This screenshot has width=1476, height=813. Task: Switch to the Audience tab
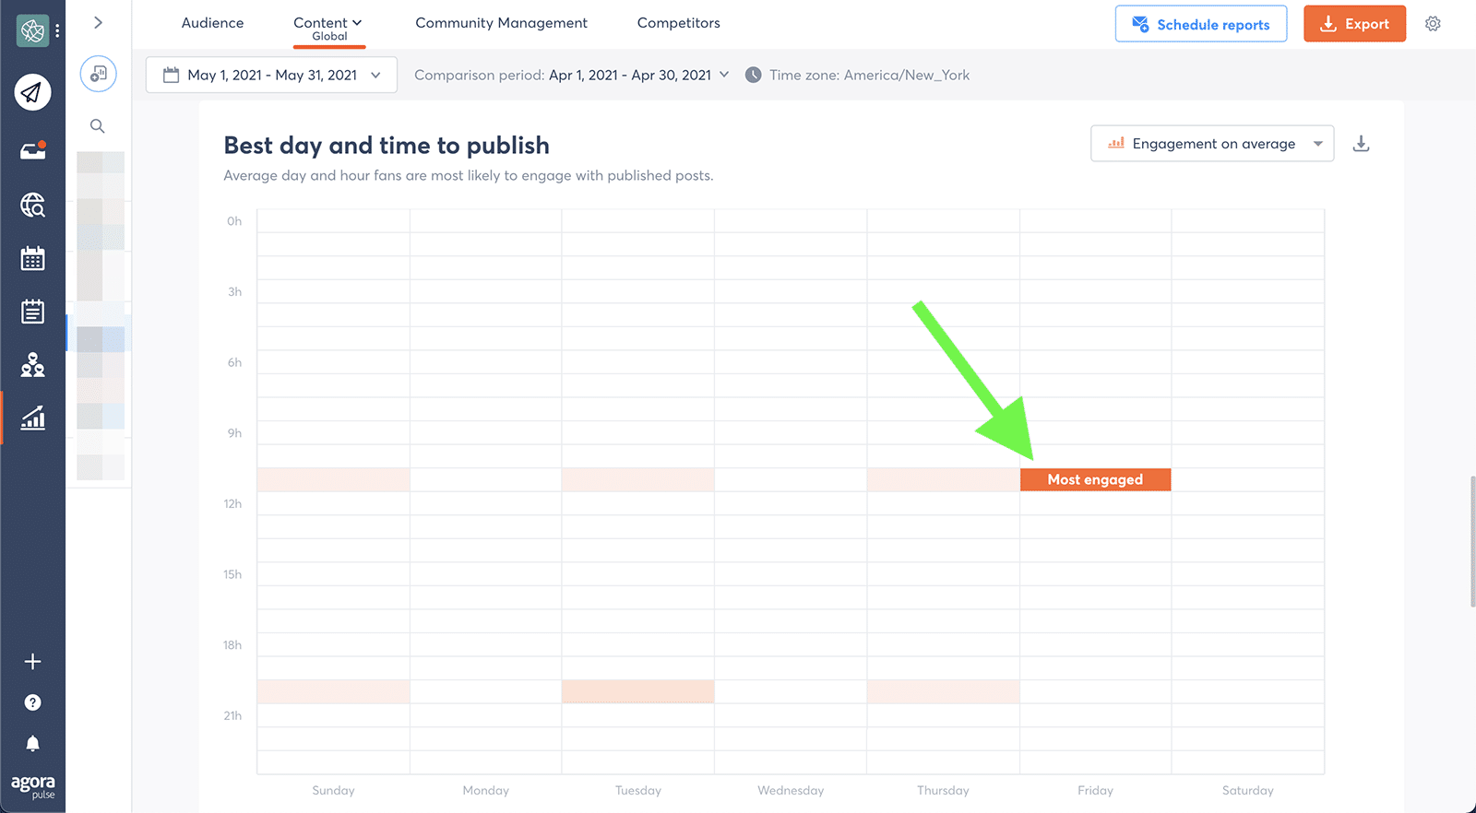[x=212, y=23]
